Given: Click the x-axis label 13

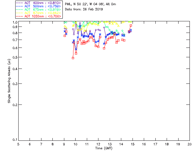Looking at the screenshot, I should tap(110, 144).
